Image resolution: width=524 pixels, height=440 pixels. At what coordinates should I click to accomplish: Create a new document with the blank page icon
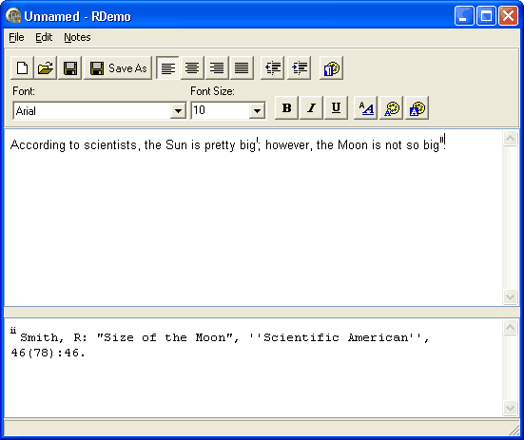coord(22,68)
